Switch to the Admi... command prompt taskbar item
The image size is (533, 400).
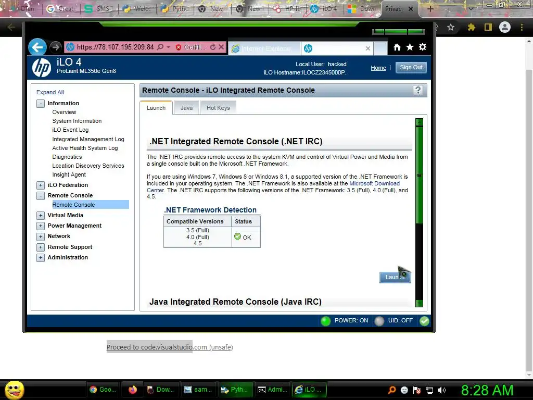(272, 390)
